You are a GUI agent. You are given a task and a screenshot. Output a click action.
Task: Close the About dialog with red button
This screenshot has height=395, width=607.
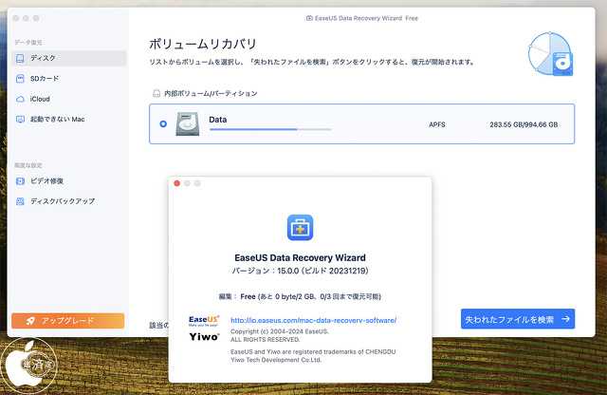177,183
